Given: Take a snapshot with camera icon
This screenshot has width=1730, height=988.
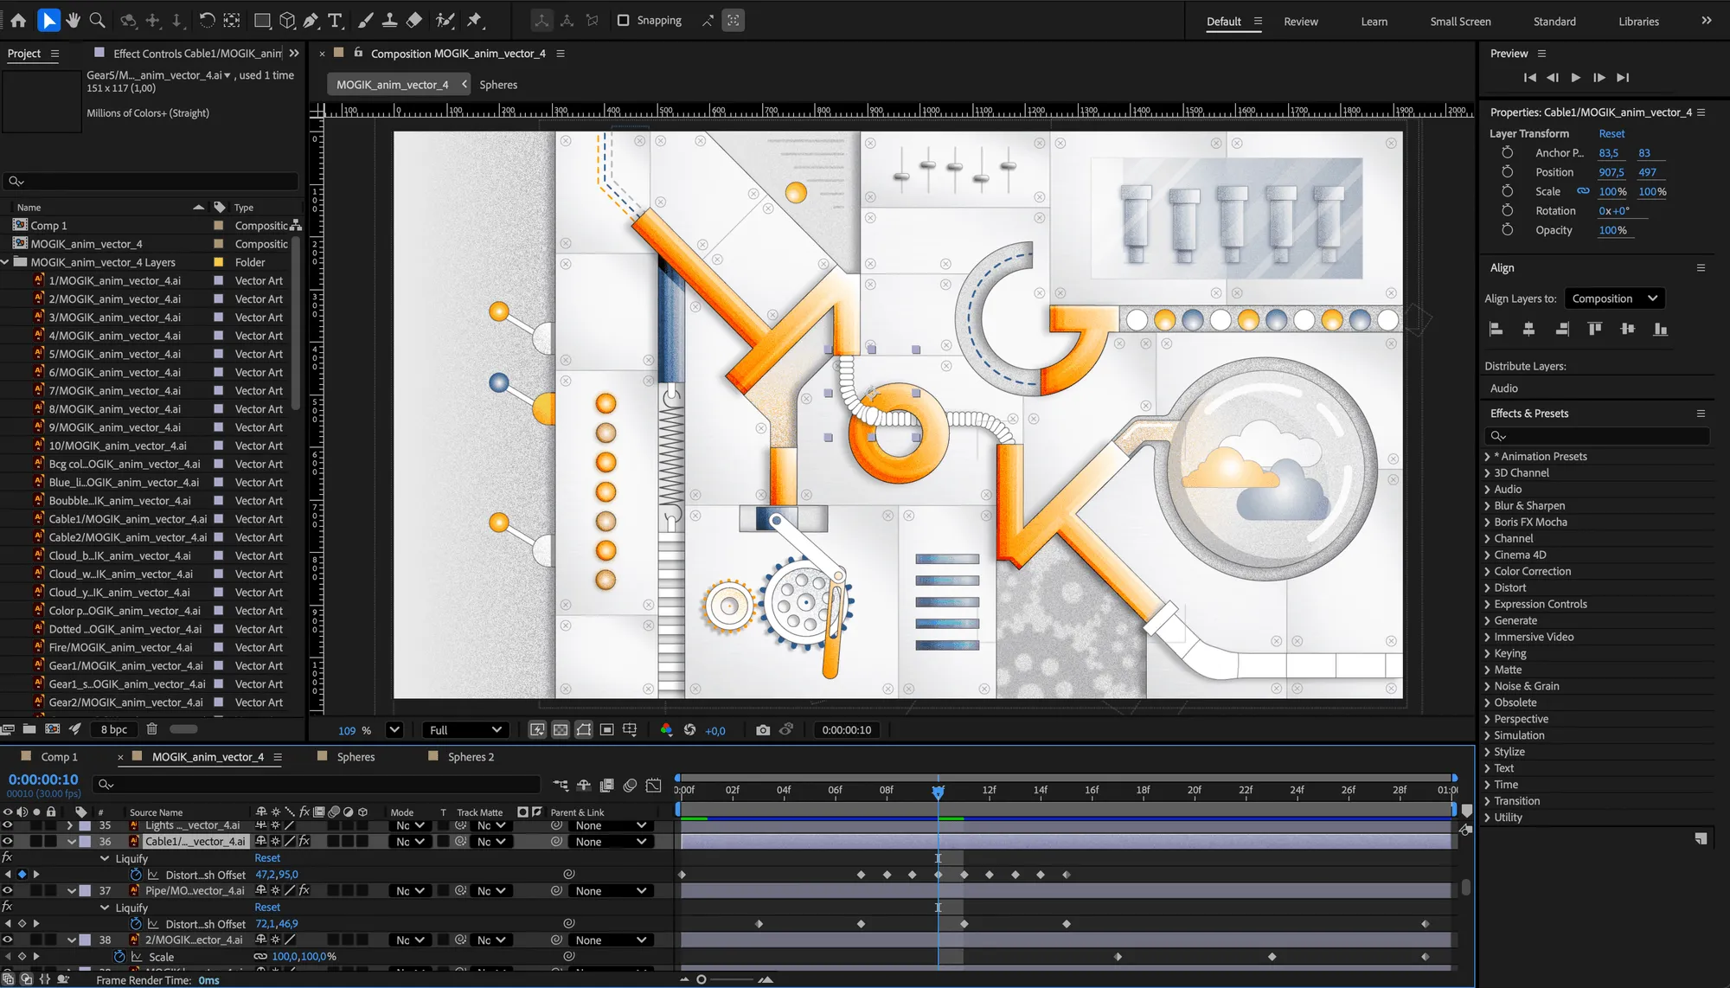Looking at the screenshot, I should point(762,730).
